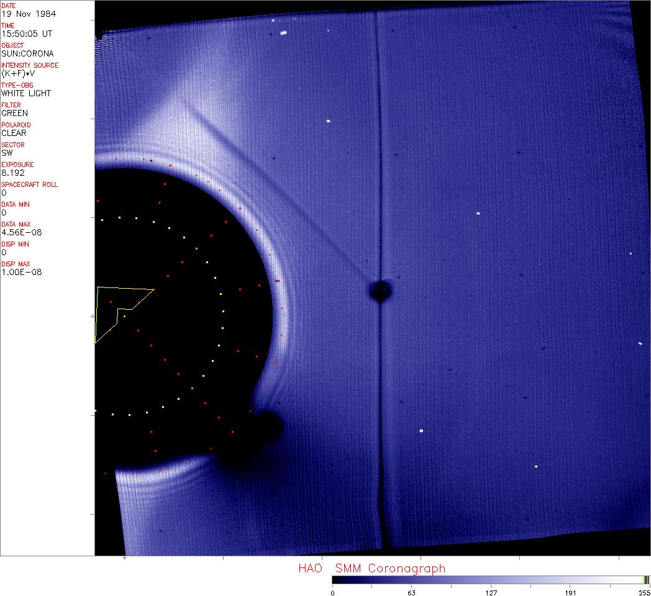The image size is (651, 596).
Task: Click the GREEN filter value
Action: (14, 113)
